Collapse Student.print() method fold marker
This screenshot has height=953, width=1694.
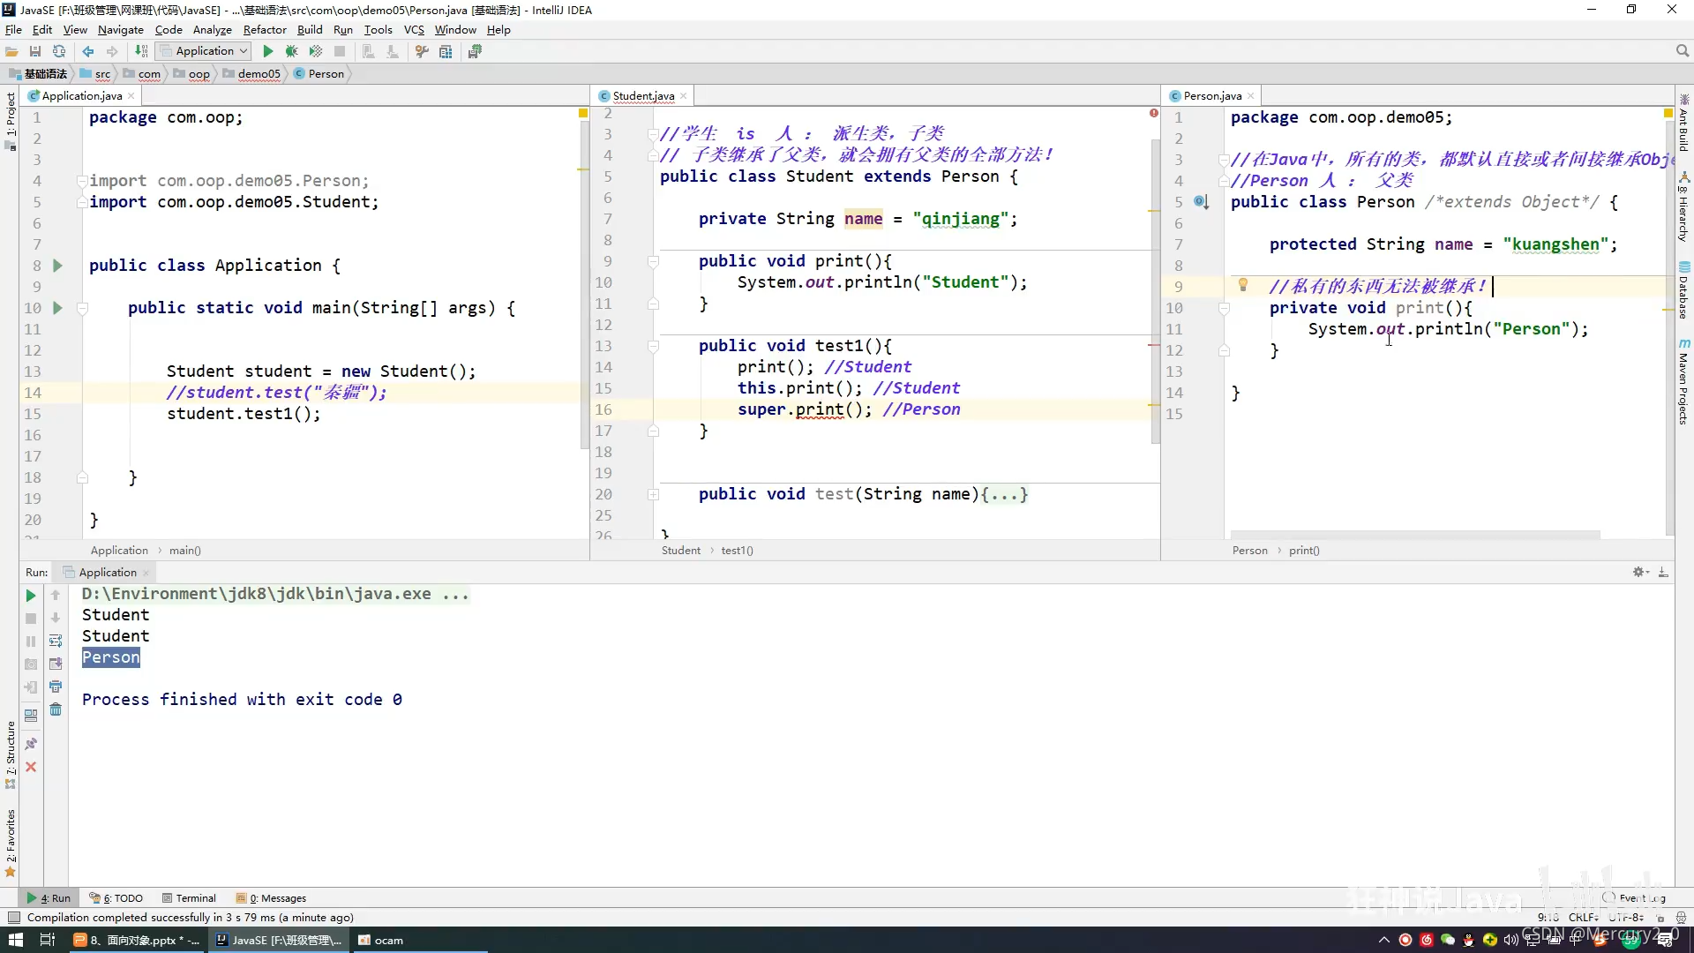coord(653,261)
